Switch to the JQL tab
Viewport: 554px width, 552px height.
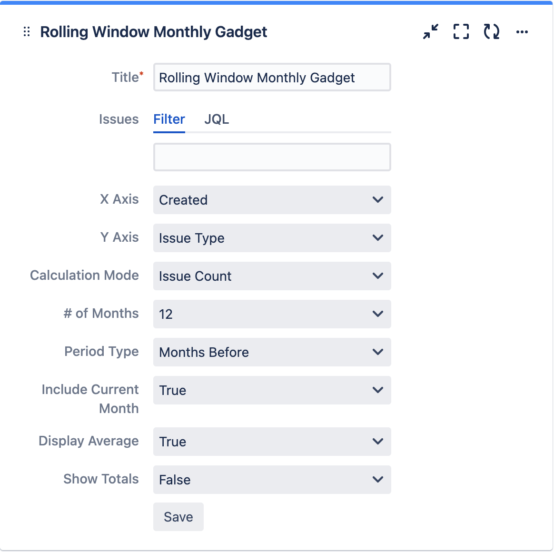217,119
